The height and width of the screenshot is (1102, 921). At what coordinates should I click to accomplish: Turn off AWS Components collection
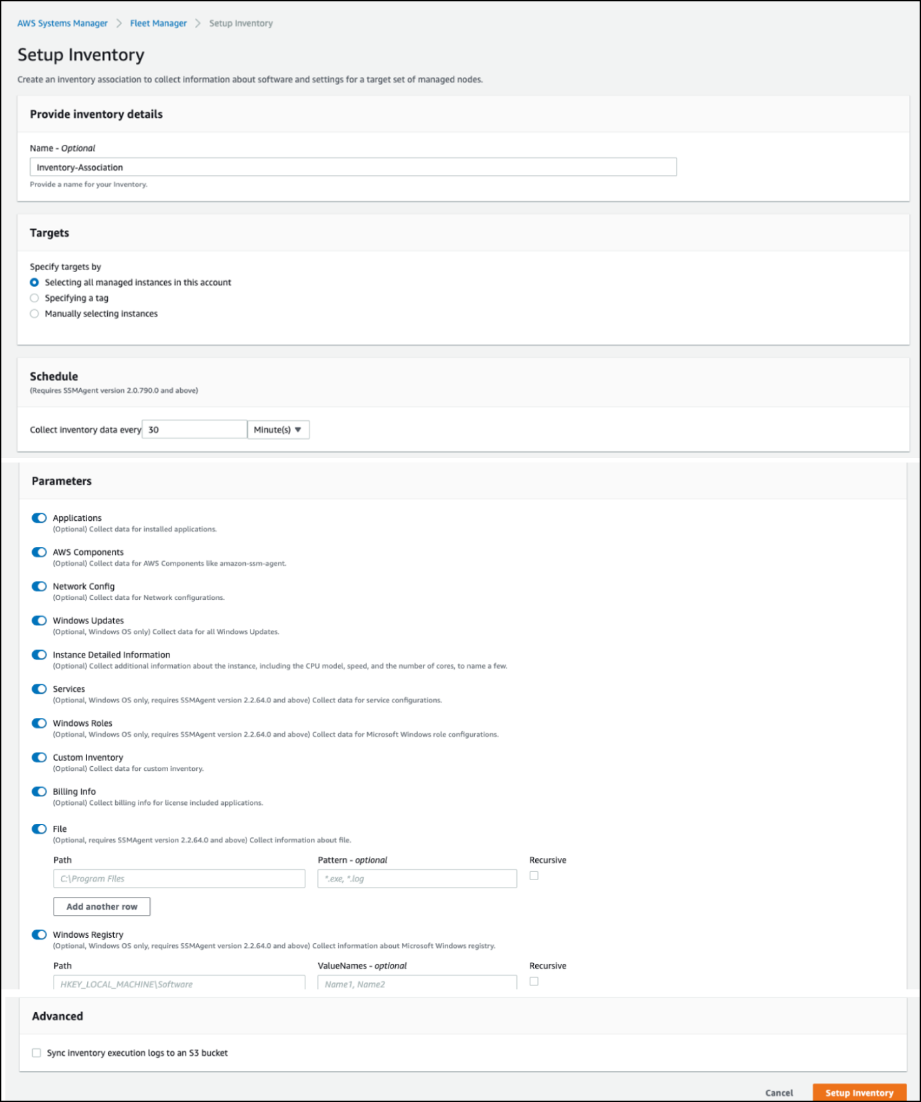(40, 552)
